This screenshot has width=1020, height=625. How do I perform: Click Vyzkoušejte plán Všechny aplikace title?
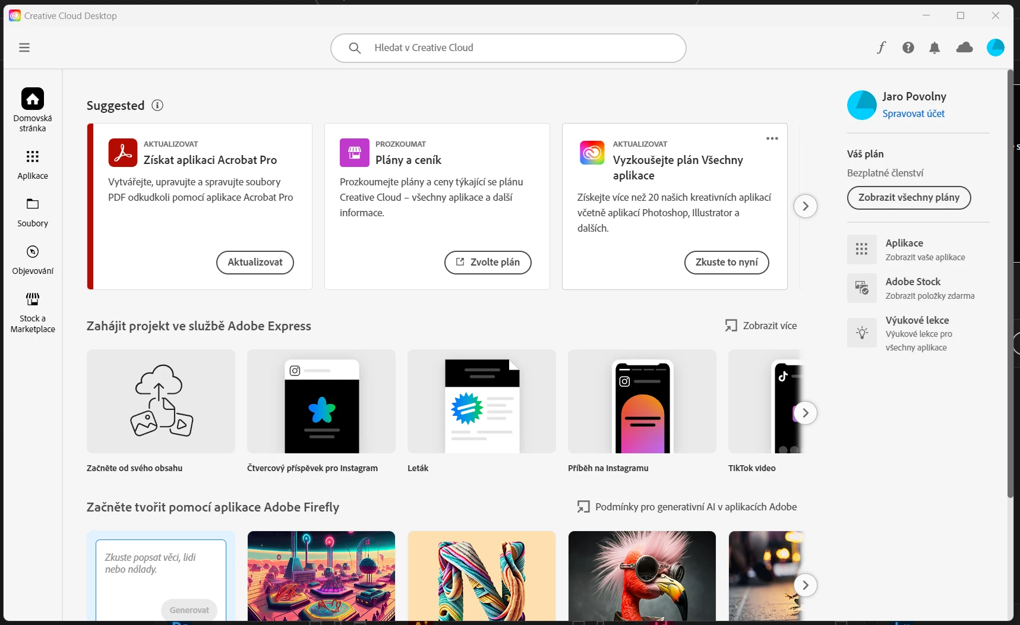coord(678,168)
